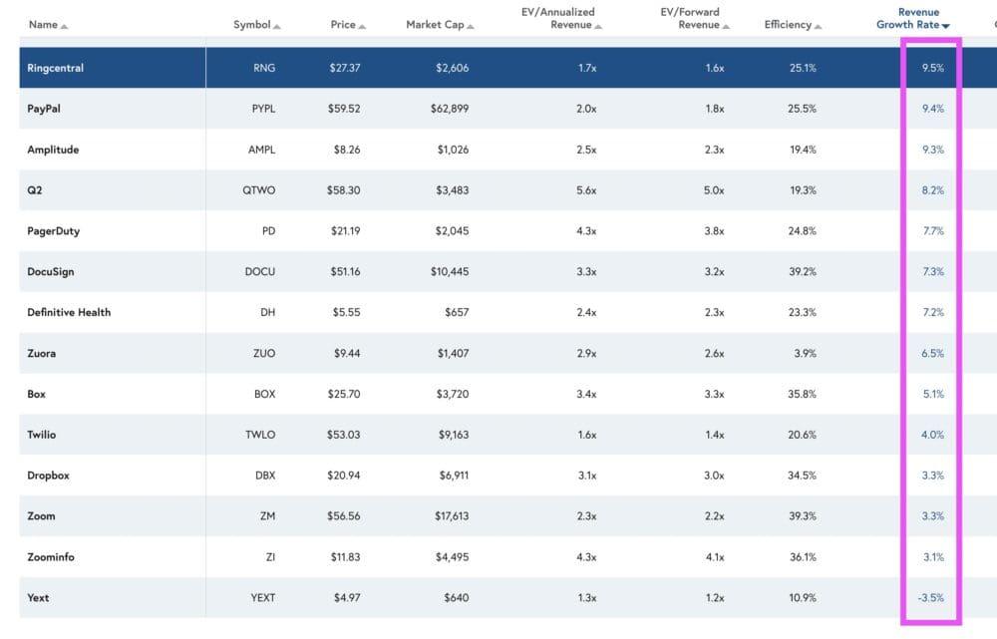Toggle descending arrow on Revenue Growth Rate
Viewport: 997px width, 639px height.
click(x=946, y=26)
